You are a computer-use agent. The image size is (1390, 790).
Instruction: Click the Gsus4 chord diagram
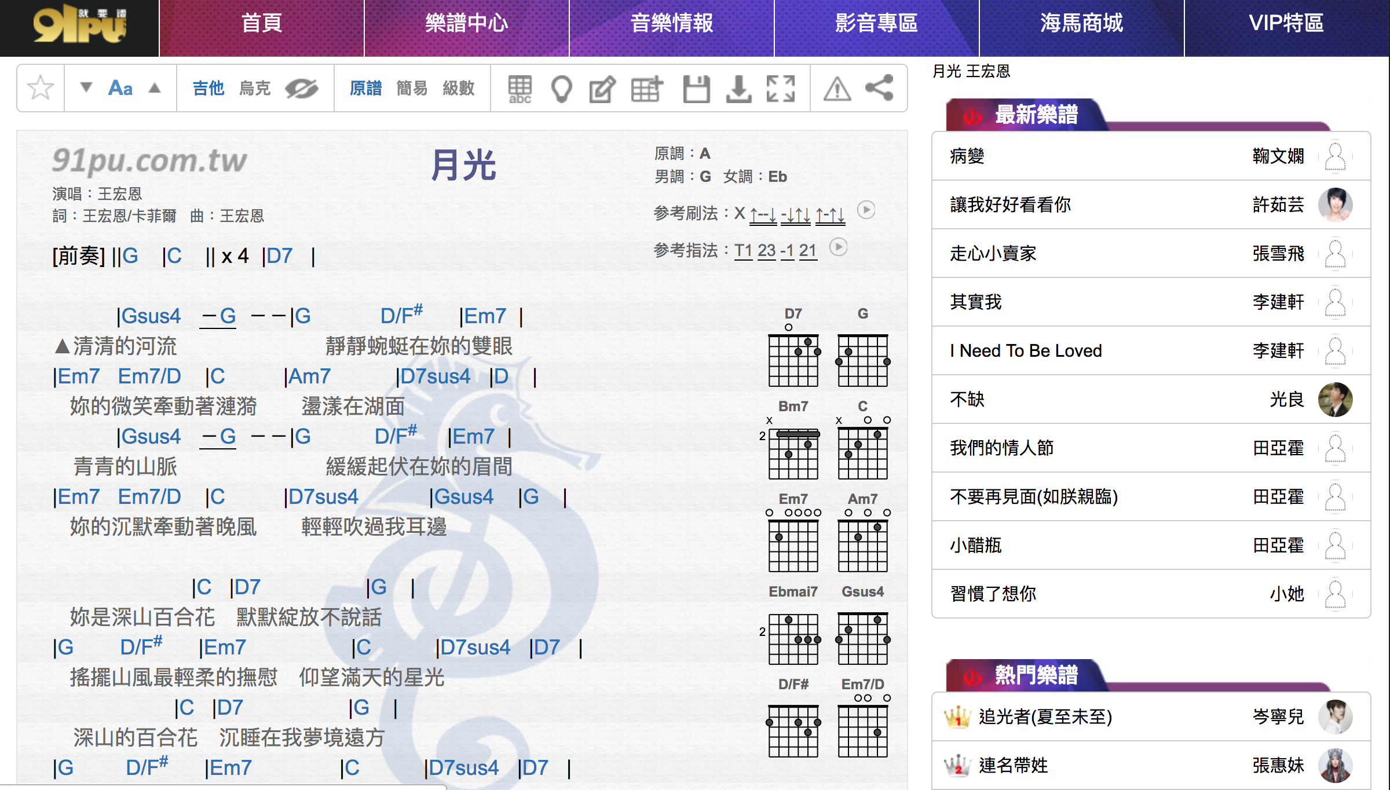click(x=862, y=626)
